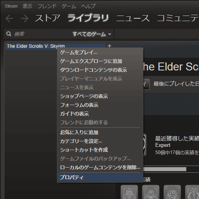Choose ダウンロードコンテンツの表示 menu entry
Screen dimensions: 199x199
pyautogui.click(x=100, y=70)
